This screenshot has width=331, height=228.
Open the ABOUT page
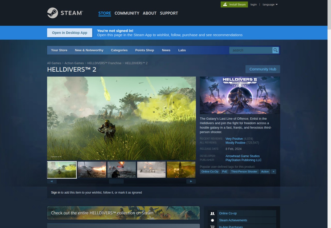(150, 13)
